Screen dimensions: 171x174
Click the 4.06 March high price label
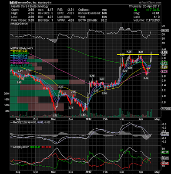[x=129, y=52]
